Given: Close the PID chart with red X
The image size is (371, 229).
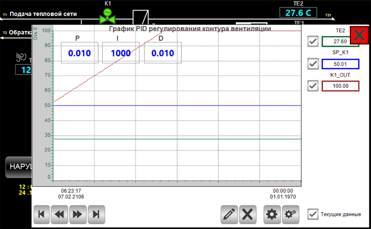Looking at the screenshot, I should point(359,36).
